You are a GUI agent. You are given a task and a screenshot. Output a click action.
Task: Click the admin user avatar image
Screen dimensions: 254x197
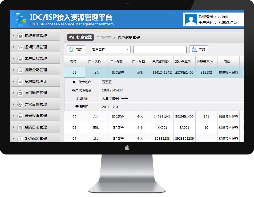(x=190, y=19)
